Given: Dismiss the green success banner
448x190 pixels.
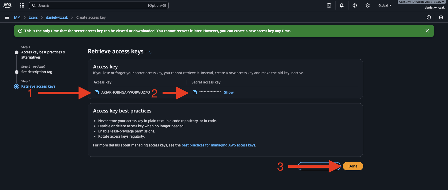Looking at the screenshot, I should (427, 31).
